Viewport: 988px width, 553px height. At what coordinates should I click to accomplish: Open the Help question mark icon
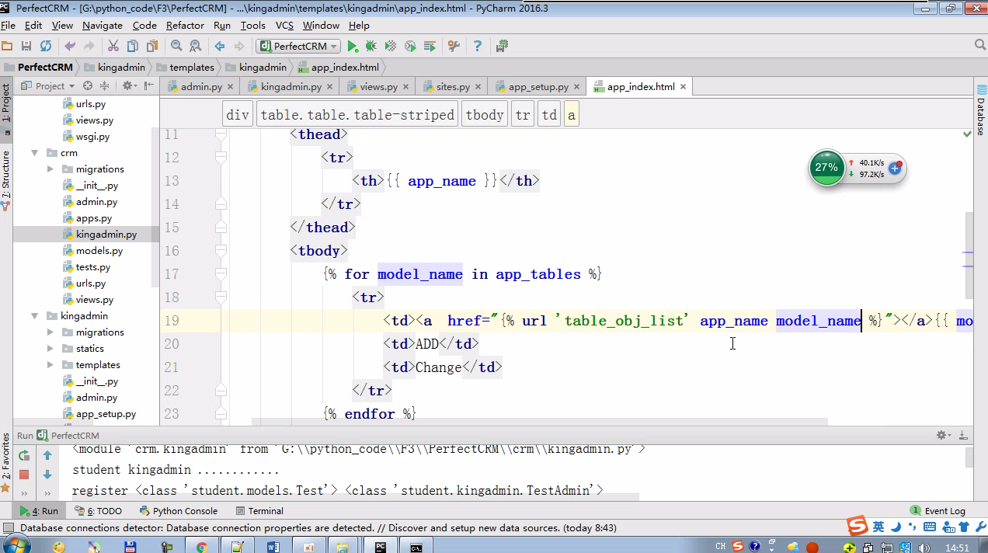pos(477,47)
